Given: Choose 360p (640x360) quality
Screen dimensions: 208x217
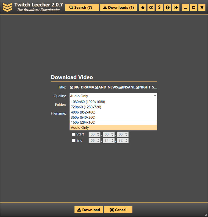Looking at the screenshot, I should 113,117.
